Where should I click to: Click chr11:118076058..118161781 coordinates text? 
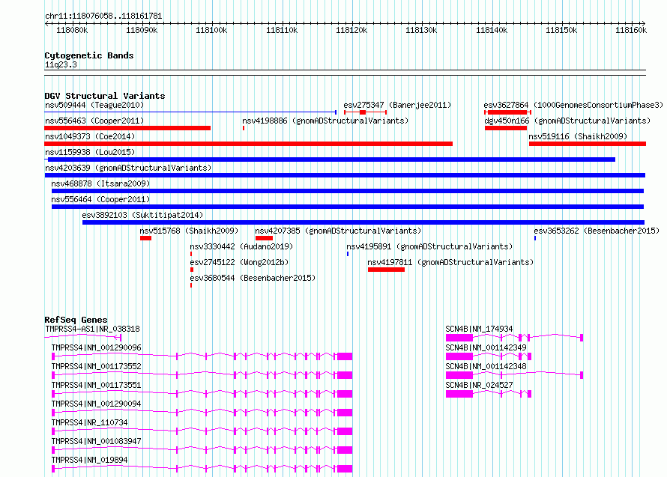coord(103,16)
